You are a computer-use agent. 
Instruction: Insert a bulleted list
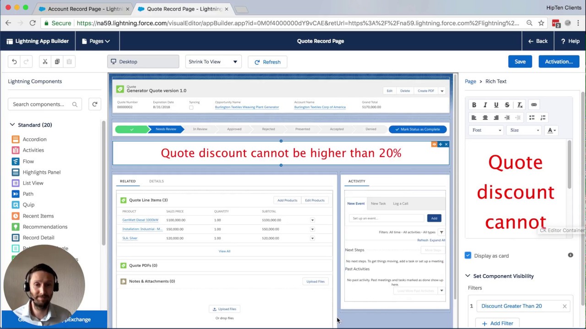point(532,118)
